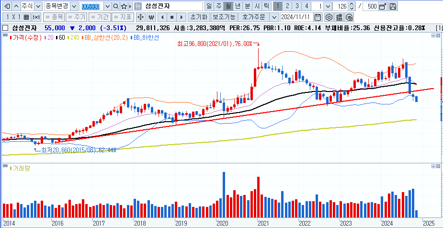Click the globe-table icon after settings

click(x=349, y=17)
